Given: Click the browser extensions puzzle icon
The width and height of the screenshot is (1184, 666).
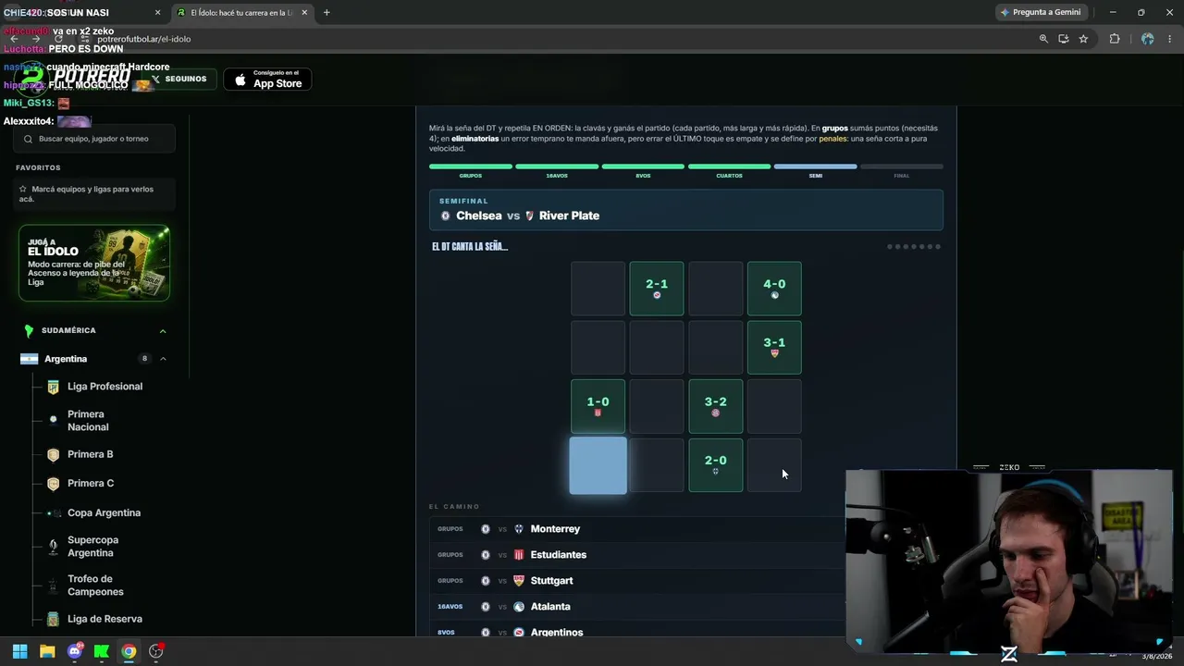Looking at the screenshot, I should click(x=1114, y=39).
